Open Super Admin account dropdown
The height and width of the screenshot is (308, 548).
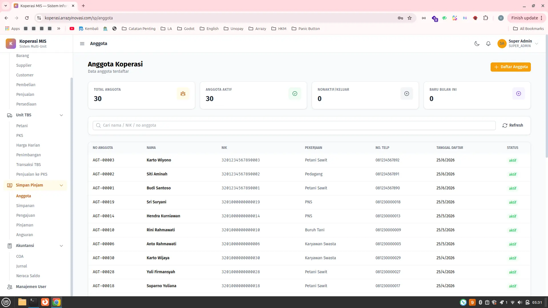point(518,44)
